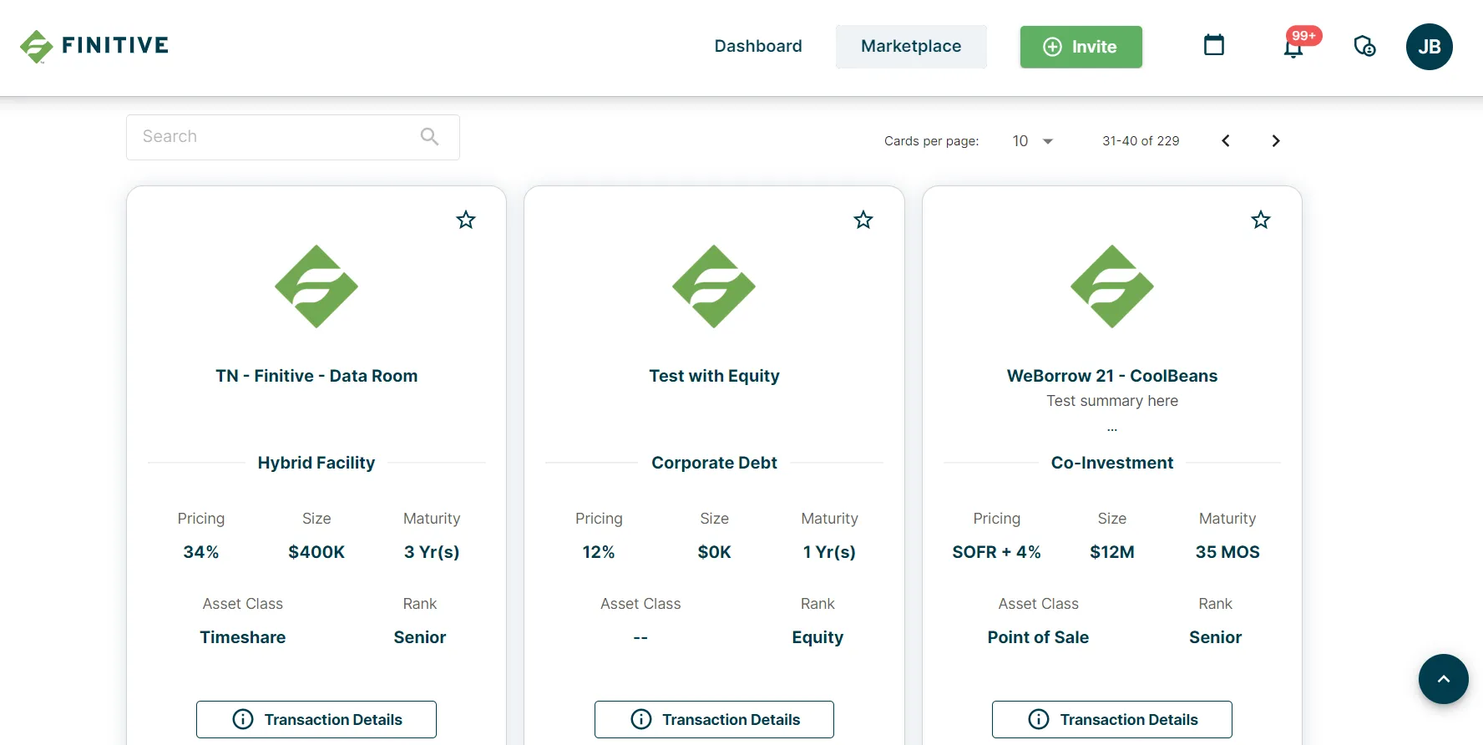Star the Test with Equity card
The height and width of the screenshot is (745, 1483).
[x=863, y=220]
